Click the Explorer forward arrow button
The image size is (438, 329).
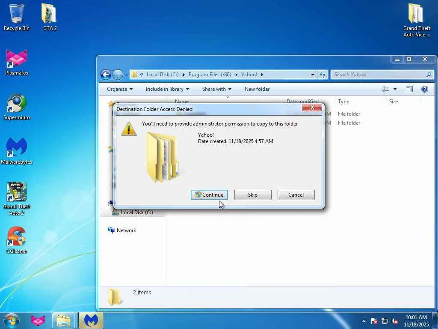click(x=118, y=75)
